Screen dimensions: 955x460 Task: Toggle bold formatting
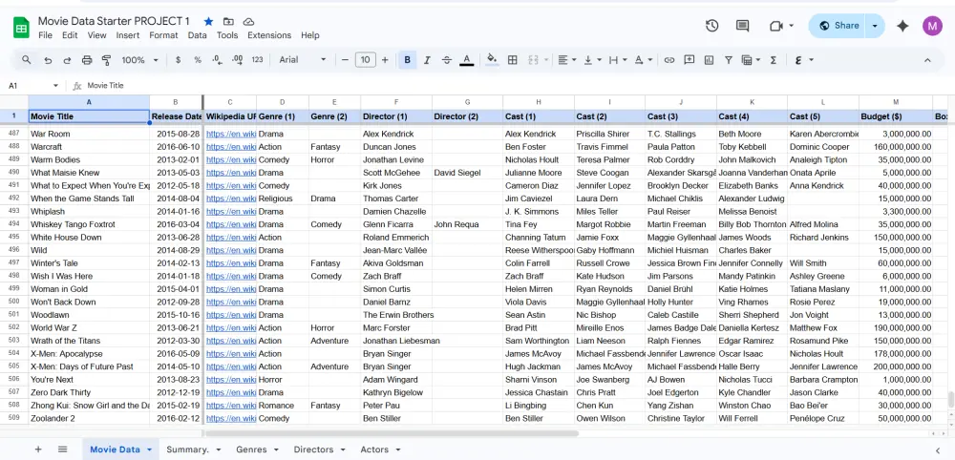tap(407, 60)
